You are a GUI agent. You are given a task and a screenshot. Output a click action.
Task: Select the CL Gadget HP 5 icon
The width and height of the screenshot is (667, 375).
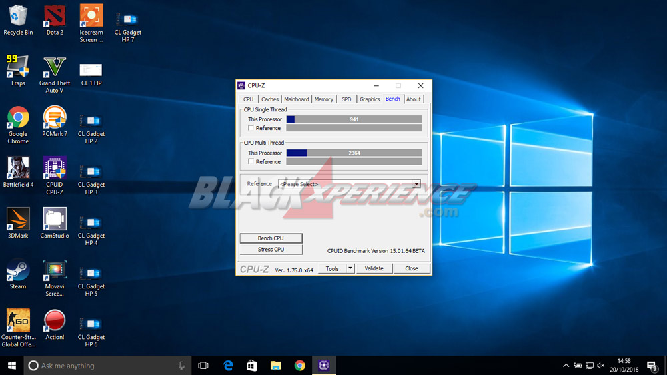[x=91, y=280]
